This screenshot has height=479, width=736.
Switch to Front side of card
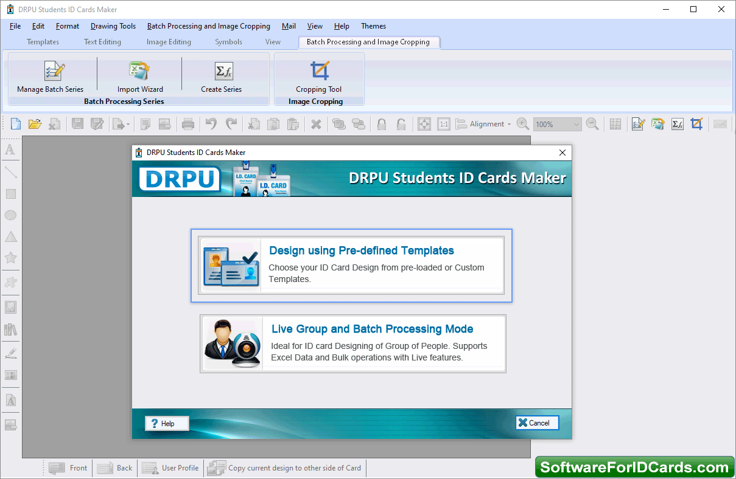68,468
